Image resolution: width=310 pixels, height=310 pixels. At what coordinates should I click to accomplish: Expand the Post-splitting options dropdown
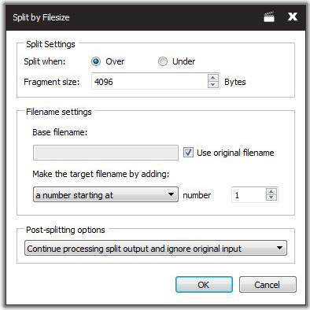[156, 248]
